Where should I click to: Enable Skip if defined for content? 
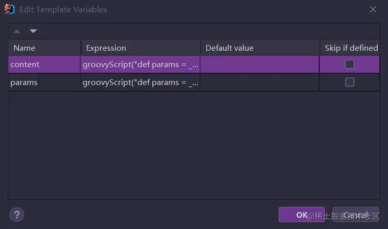(x=350, y=65)
